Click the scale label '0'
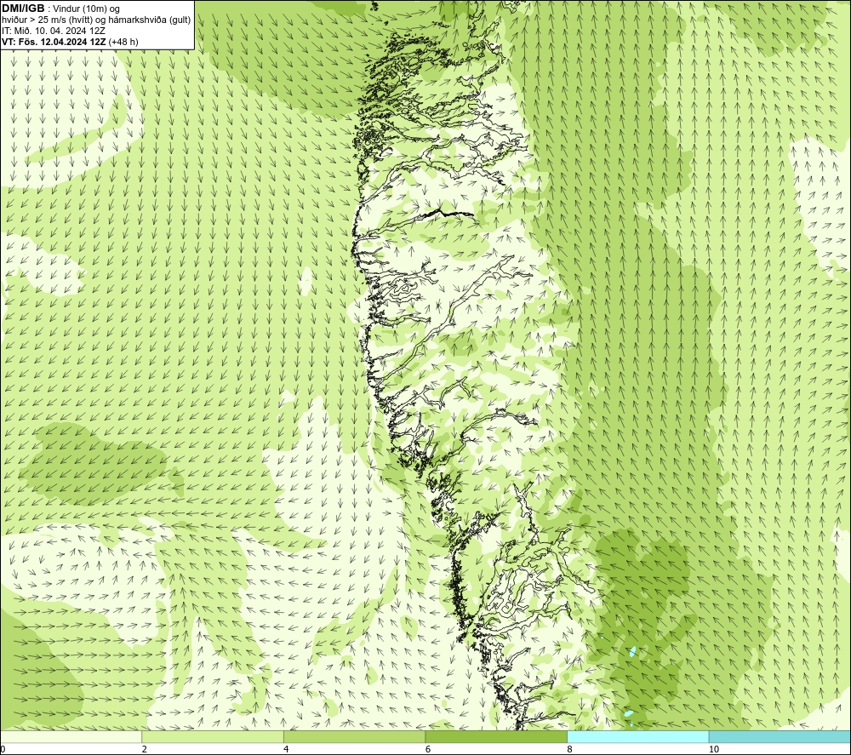Image resolution: width=851 pixels, height=755 pixels. tap(3, 750)
